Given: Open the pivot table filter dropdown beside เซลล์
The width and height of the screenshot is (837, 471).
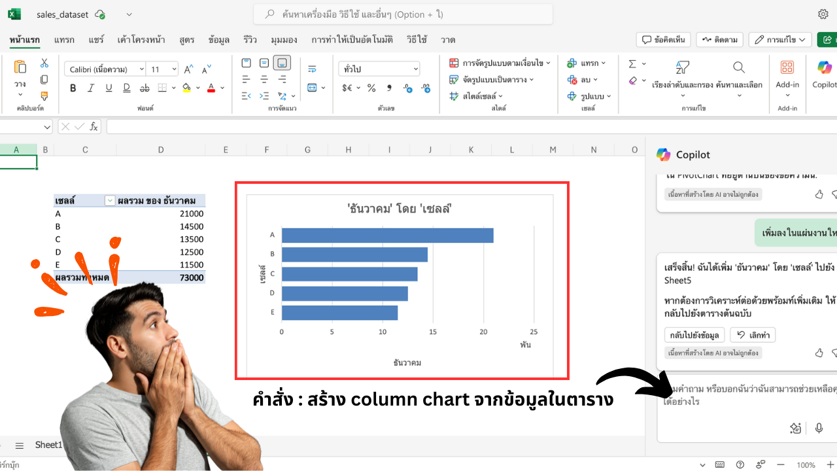Looking at the screenshot, I should pyautogui.click(x=110, y=201).
